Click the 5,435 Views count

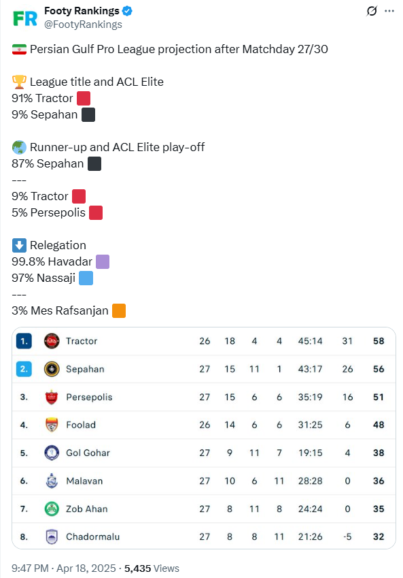point(152,568)
